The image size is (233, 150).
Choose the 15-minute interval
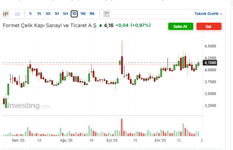click(39, 14)
